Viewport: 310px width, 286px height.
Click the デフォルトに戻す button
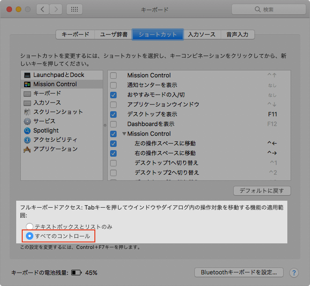262,191
